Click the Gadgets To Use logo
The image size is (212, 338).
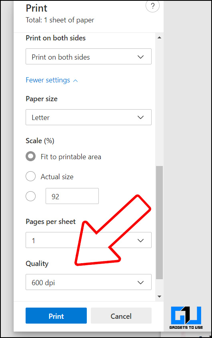click(186, 318)
